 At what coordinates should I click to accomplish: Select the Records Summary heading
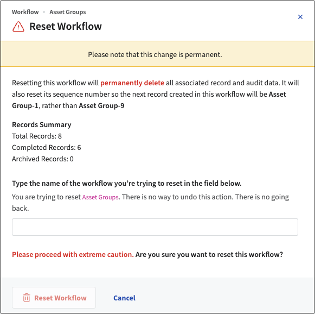click(x=42, y=124)
